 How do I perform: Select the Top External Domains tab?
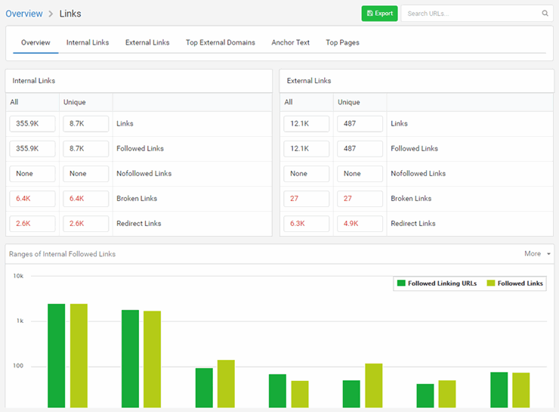click(x=221, y=43)
